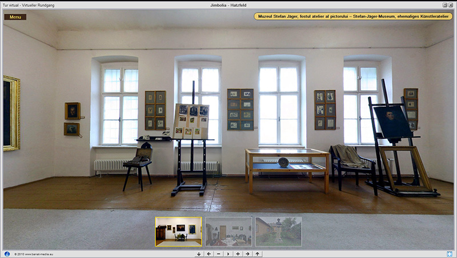Viewport: 457px width, 258px height.
Task: Rotate view left using left arrow
Action: 209,254
